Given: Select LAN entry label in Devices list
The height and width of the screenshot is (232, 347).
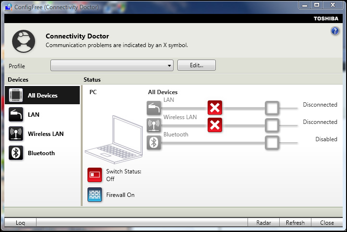Looking at the screenshot, I should tap(34, 115).
